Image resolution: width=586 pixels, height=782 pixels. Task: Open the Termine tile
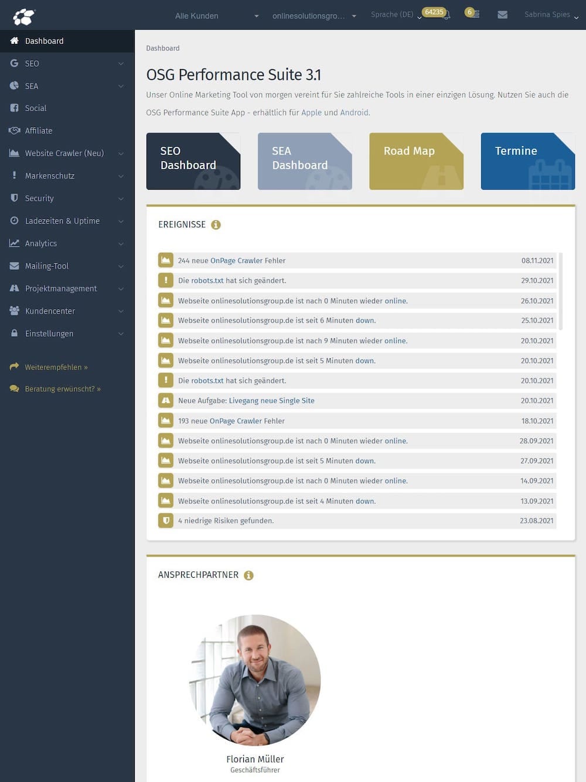pyautogui.click(x=528, y=162)
